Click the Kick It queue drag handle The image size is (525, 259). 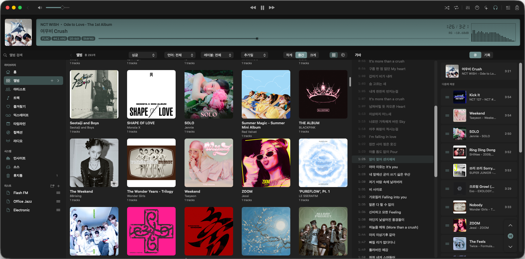(447, 97)
